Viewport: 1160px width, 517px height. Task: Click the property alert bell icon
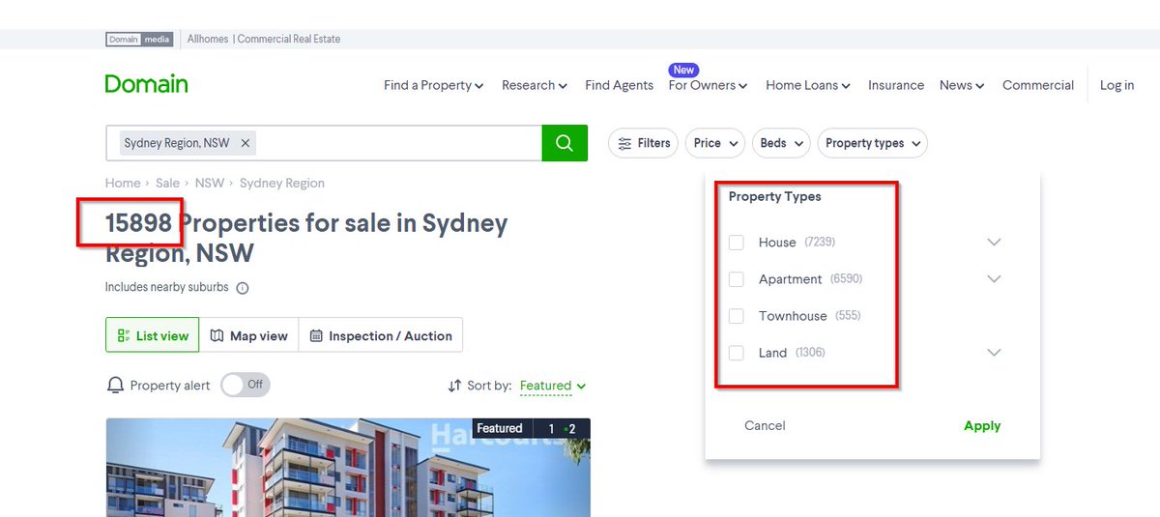(x=115, y=386)
